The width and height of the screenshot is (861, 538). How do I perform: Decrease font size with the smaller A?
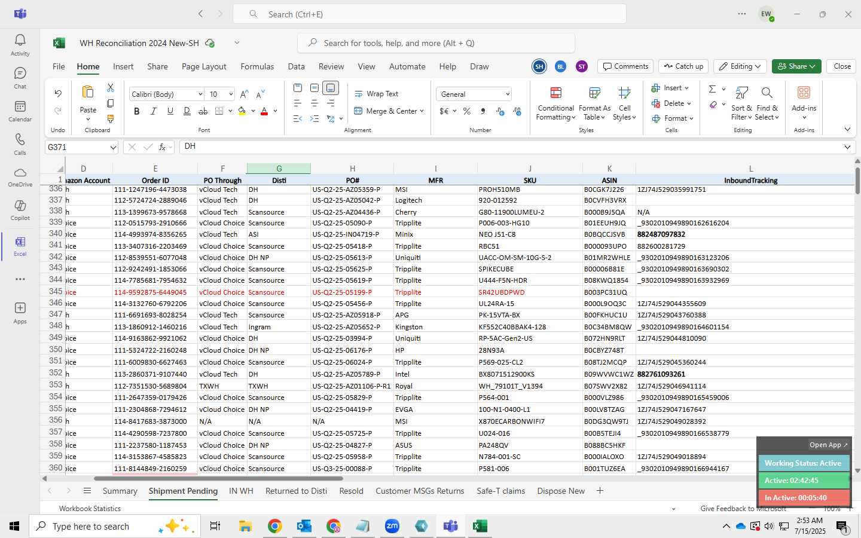[260, 94]
